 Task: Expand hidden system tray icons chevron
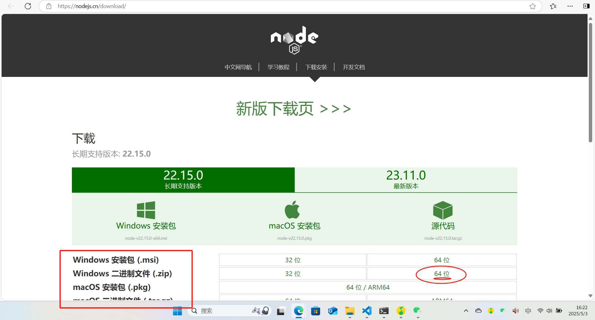coord(466,311)
